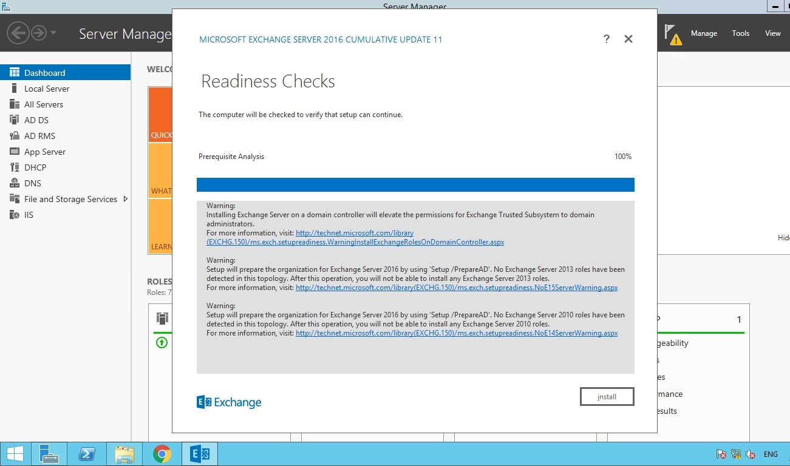Open the NoE15ServerWarning.aspx link
790x466 pixels.
pyautogui.click(x=457, y=288)
